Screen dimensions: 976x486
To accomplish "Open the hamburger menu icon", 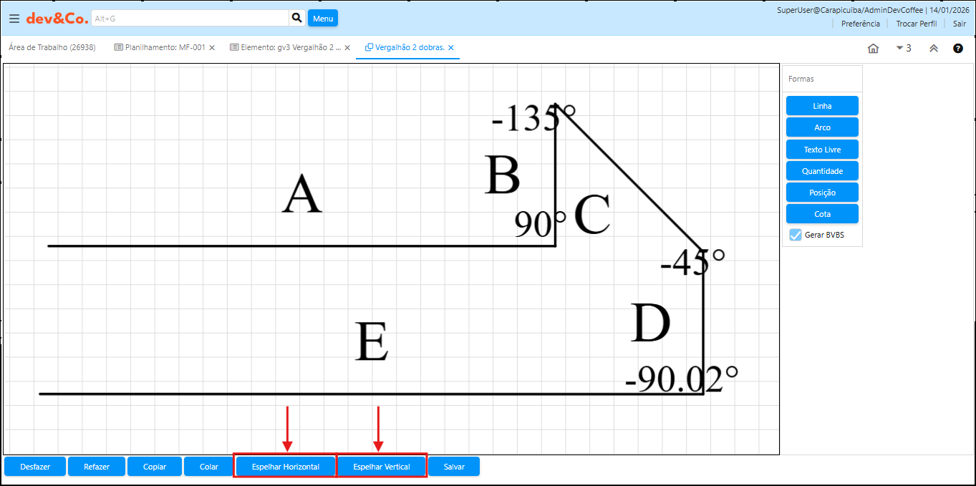I will 14,19.
